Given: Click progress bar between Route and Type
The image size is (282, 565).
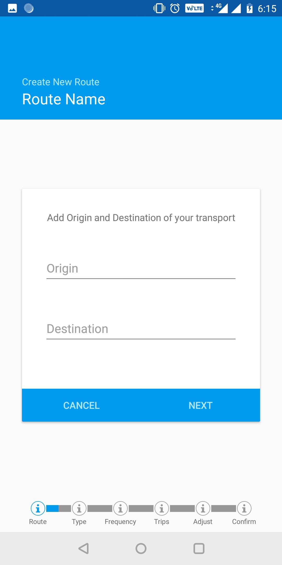Looking at the screenshot, I should (x=58, y=508).
